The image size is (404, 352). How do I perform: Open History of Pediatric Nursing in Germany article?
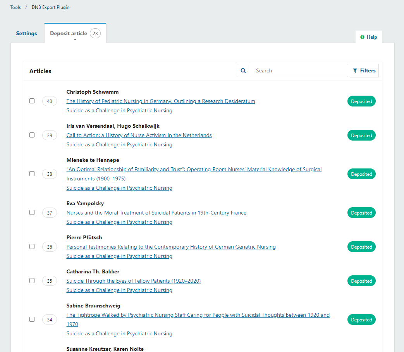point(161,101)
